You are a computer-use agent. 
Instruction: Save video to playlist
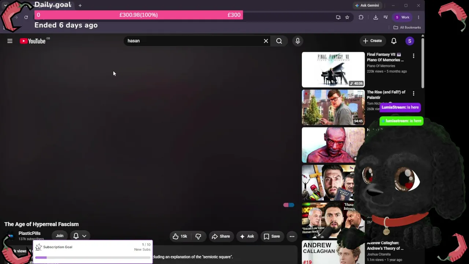(272, 236)
